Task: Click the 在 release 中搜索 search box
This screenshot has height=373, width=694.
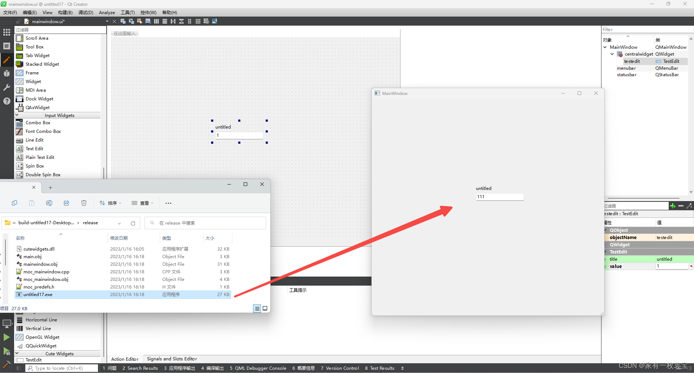Action: tap(205, 223)
